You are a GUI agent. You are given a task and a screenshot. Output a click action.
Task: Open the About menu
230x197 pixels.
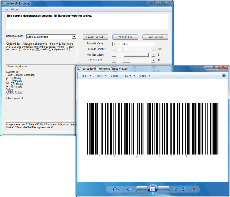[x=15, y=9]
